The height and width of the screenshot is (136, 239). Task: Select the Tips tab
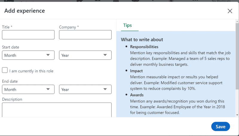(128, 25)
